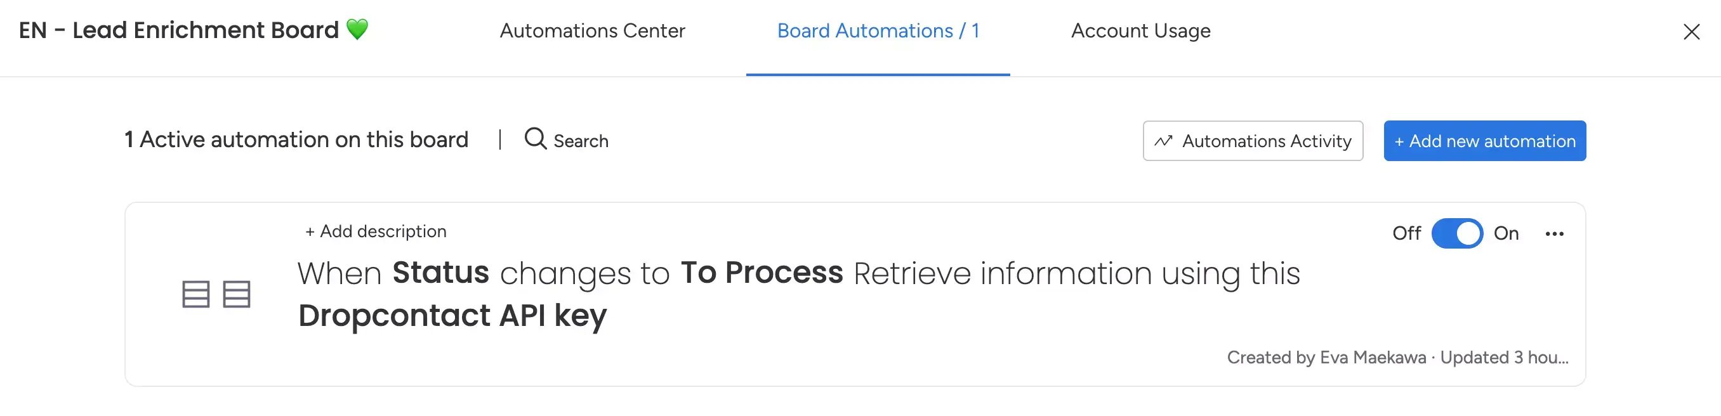Image resolution: width=1721 pixels, height=416 pixels.
Task: Click Dropcontact API key field
Action: click(x=452, y=315)
